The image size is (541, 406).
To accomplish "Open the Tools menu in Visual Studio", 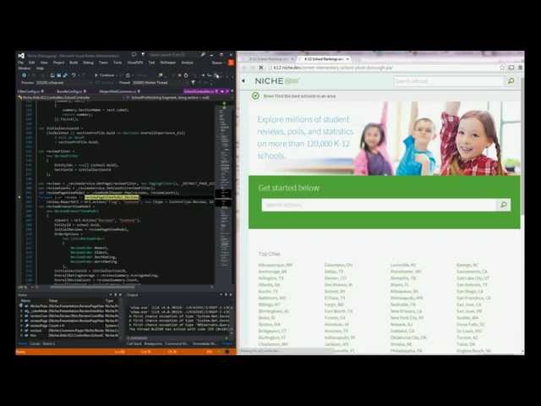I will tap(117, 63).
